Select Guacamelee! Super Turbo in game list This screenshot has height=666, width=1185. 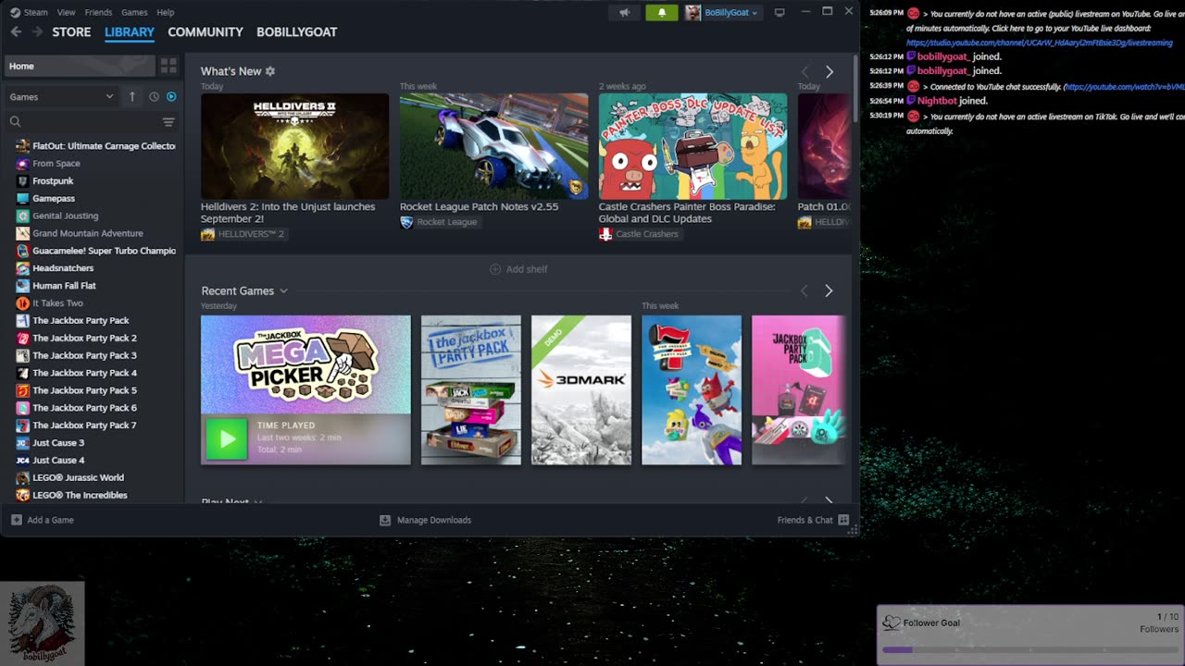(x=95, y=251)
